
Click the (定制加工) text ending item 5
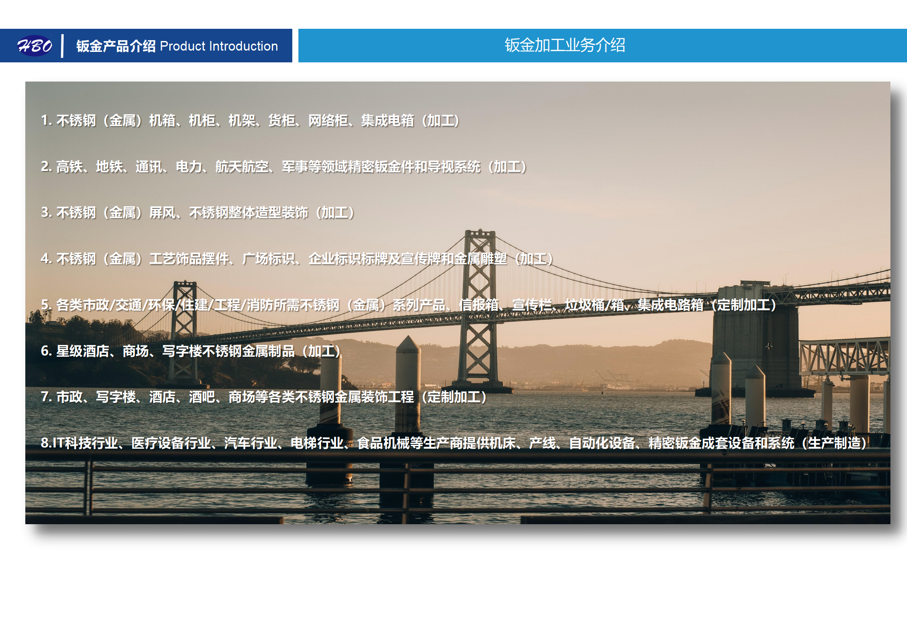pos(744,305)
